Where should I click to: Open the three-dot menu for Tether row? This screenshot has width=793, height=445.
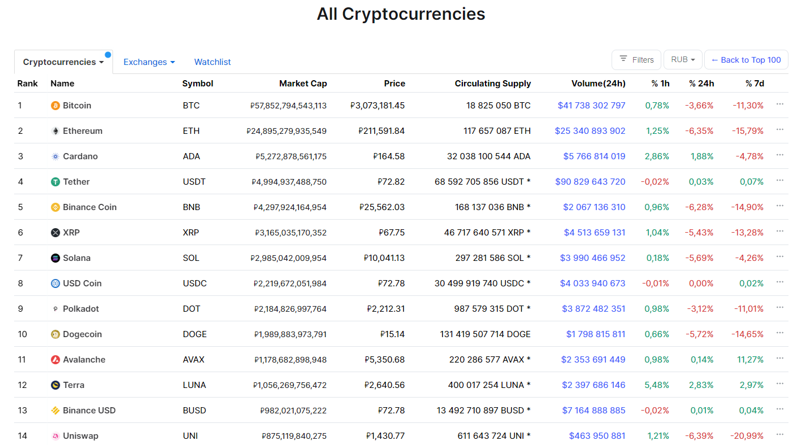(780, 181)
